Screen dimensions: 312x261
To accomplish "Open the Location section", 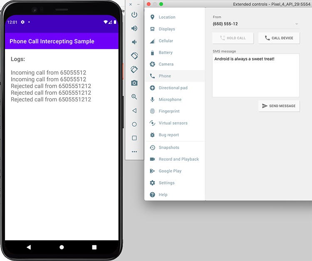I will (175, 17).
